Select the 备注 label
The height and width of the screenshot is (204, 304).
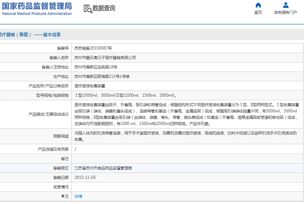(x=65, y=158)
